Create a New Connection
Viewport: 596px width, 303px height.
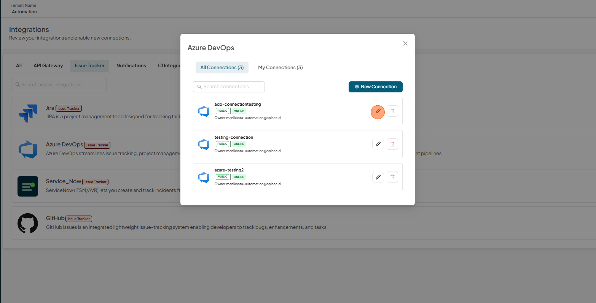point(376,87)
